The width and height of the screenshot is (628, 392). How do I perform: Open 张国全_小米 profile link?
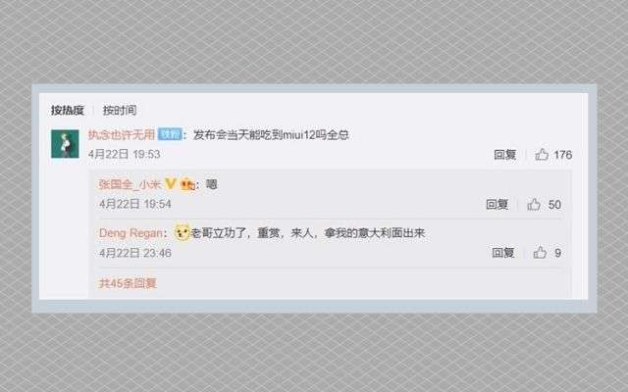tap(130, 184)
